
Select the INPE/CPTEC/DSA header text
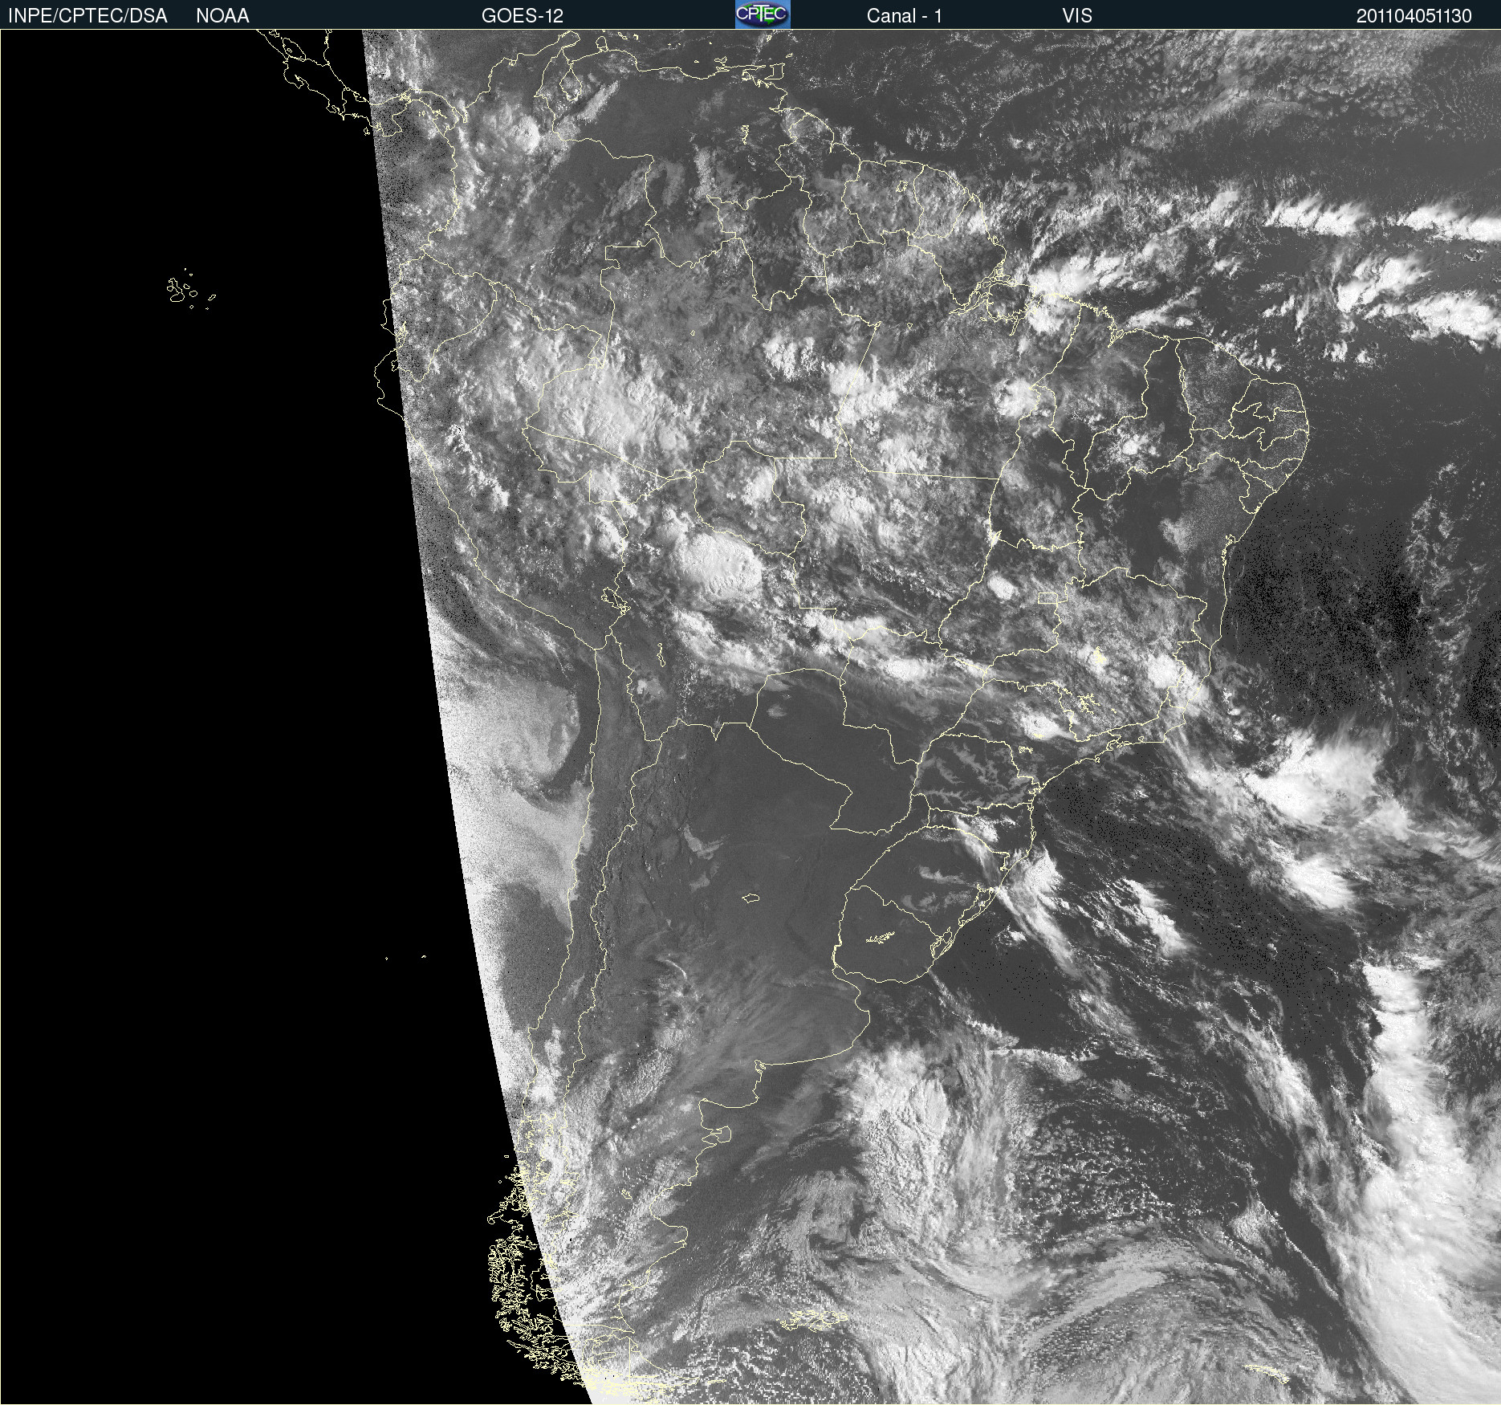pos(87,16)
